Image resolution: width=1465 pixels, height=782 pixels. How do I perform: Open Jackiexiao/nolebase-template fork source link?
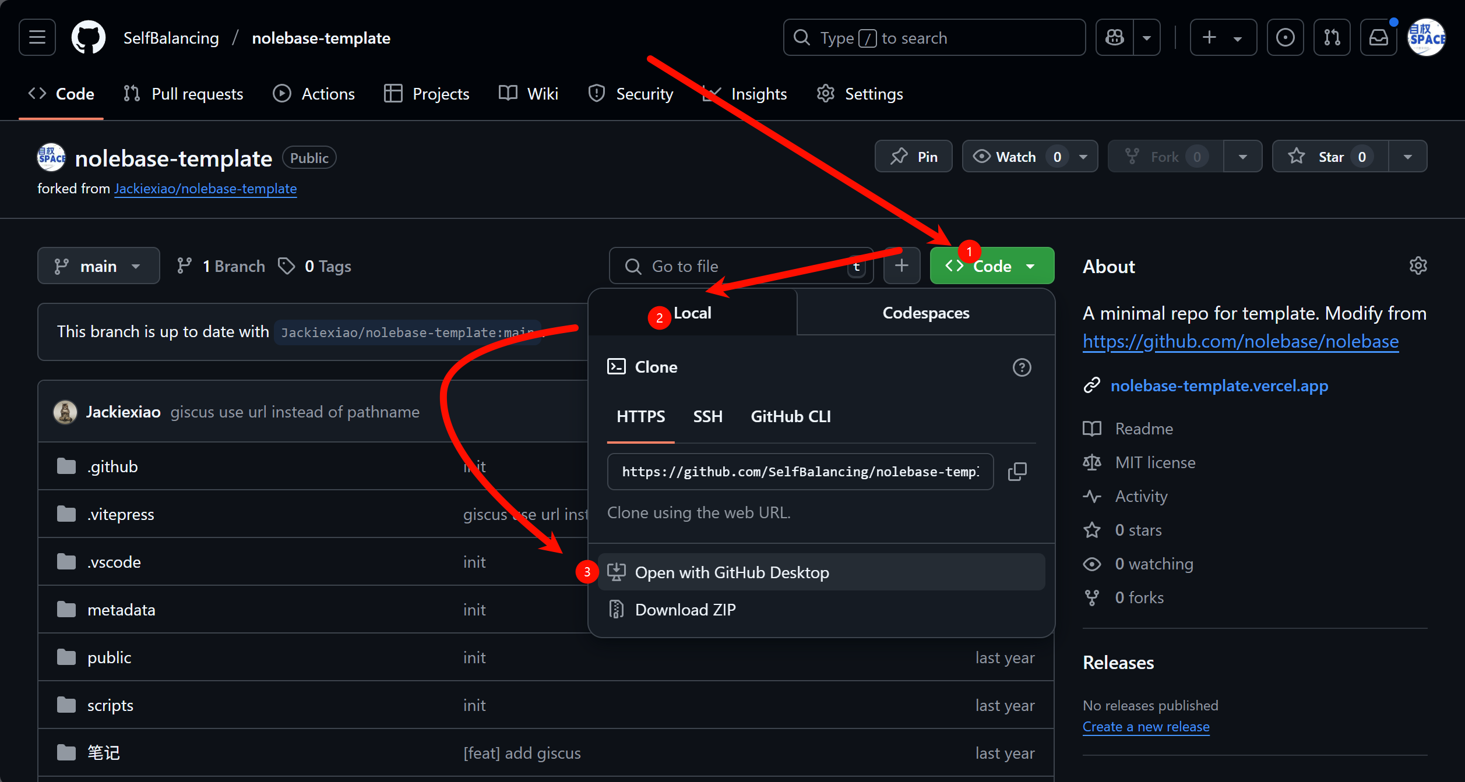(x=205, y=189)
